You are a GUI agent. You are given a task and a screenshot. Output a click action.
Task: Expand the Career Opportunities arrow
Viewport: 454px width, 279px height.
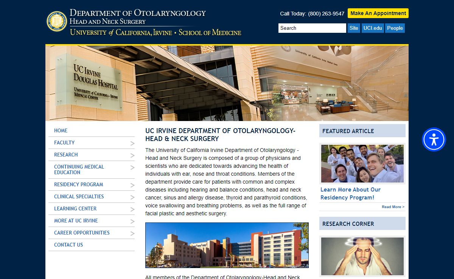(132, 233)
